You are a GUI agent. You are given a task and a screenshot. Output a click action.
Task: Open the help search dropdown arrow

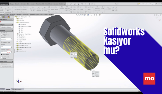[155, 4]
